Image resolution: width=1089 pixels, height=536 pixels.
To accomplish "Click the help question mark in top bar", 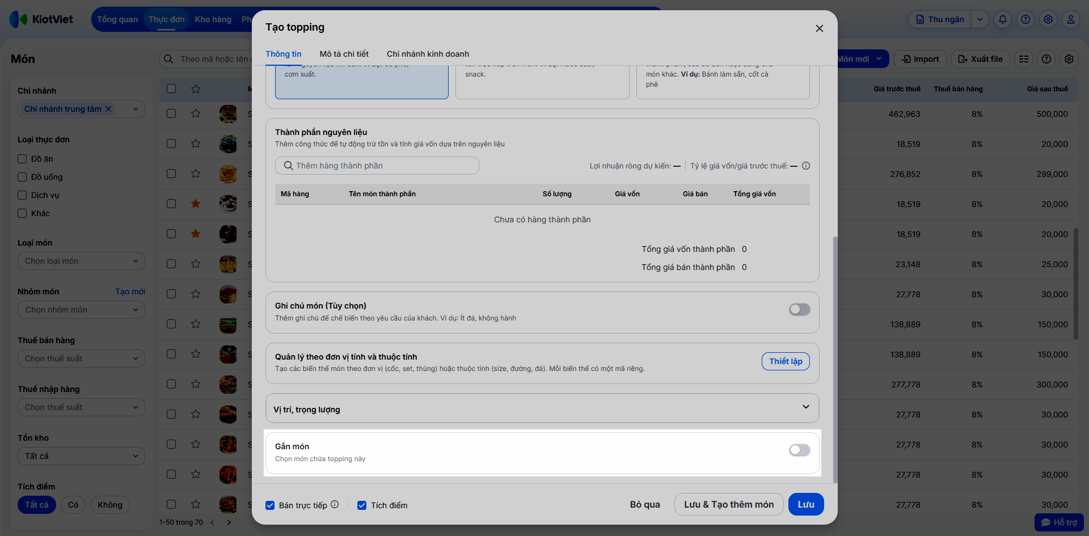I will click(x=1025, y=19).
